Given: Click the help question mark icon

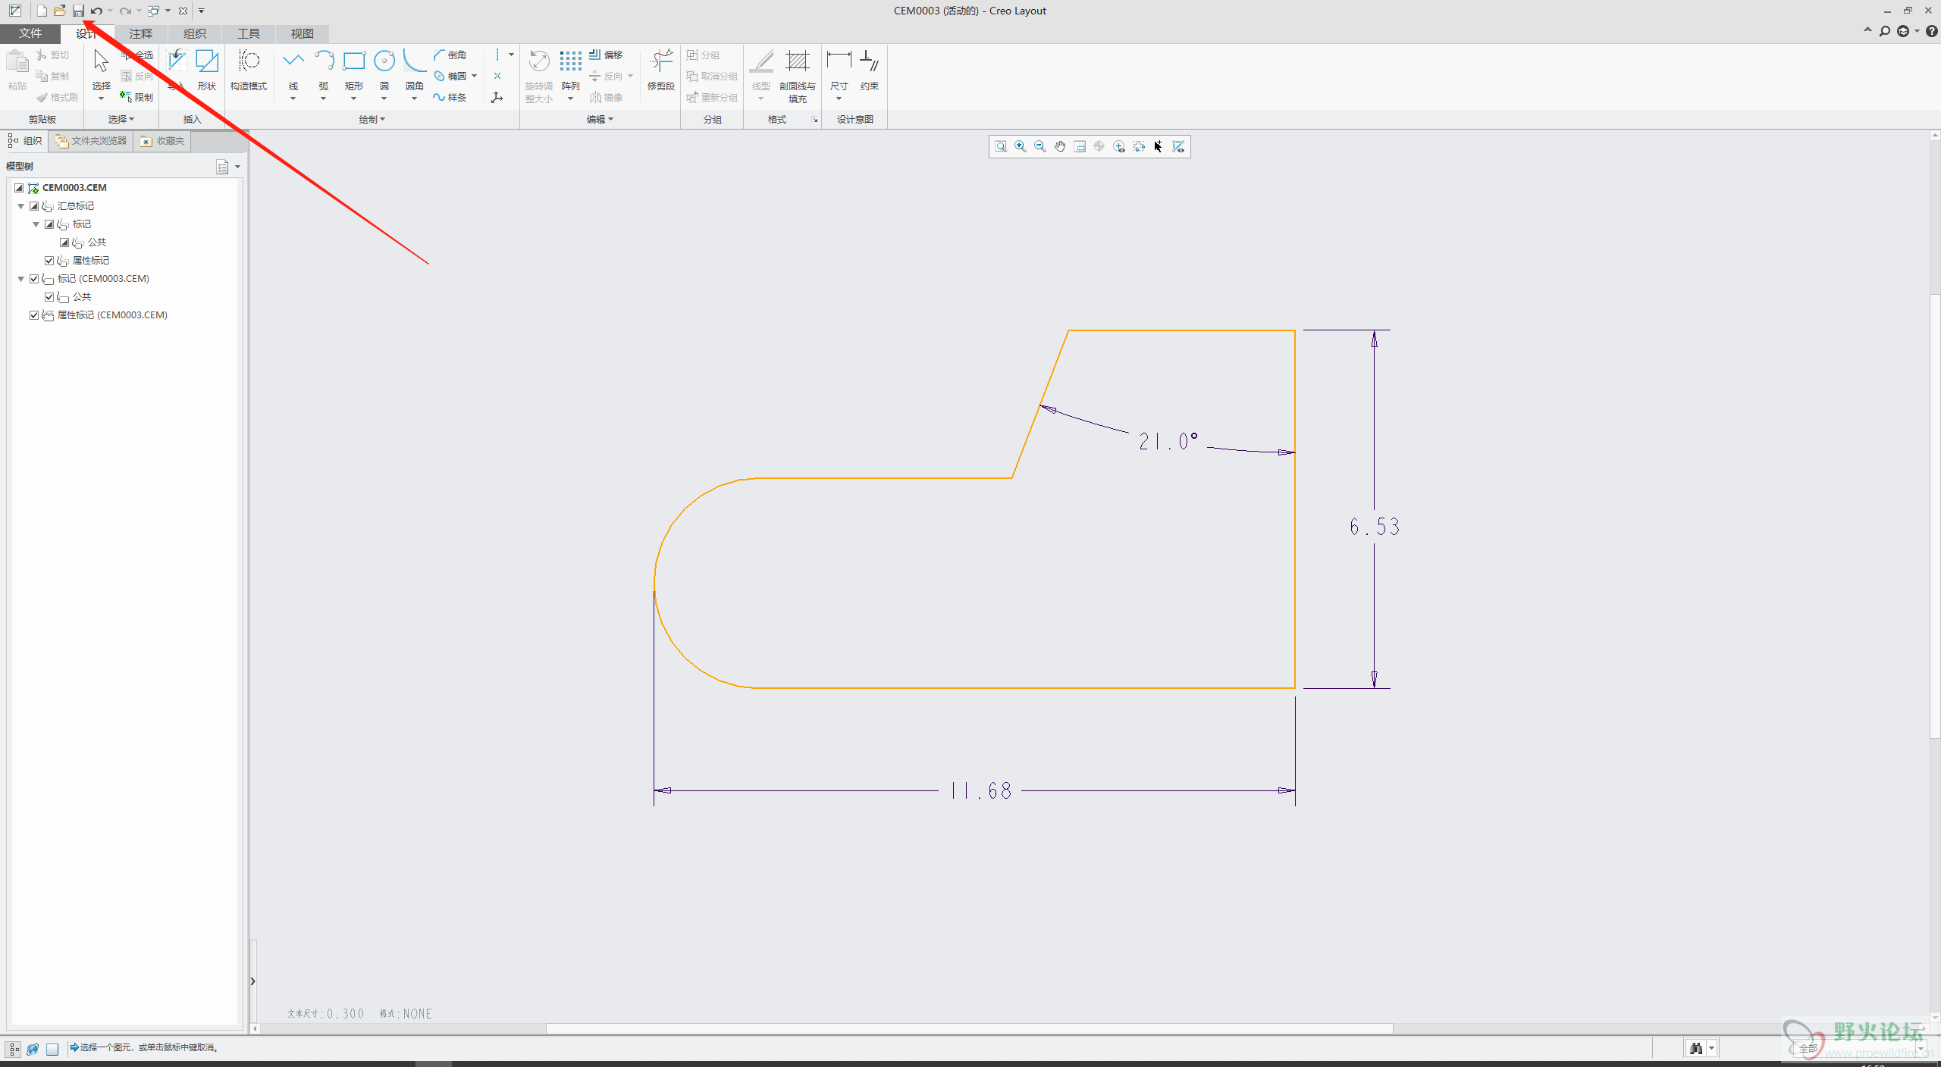Looking at the screenshot, I should (1932, 31).
